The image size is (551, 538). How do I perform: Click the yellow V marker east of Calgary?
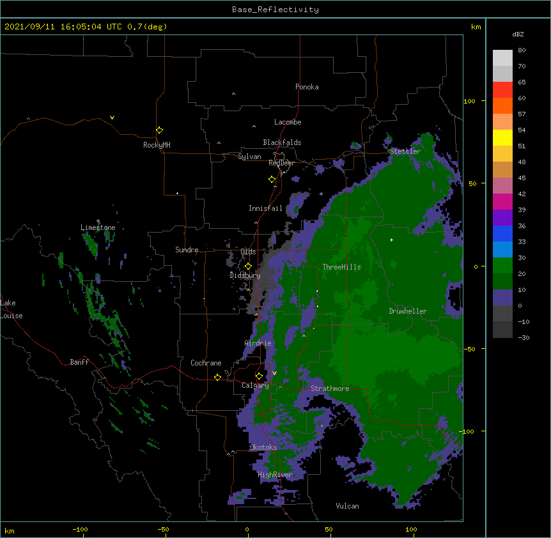(274, 373)
